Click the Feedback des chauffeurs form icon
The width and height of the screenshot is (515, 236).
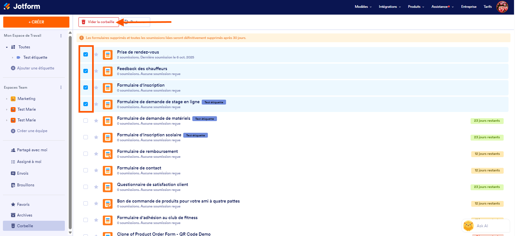point(108,71)
